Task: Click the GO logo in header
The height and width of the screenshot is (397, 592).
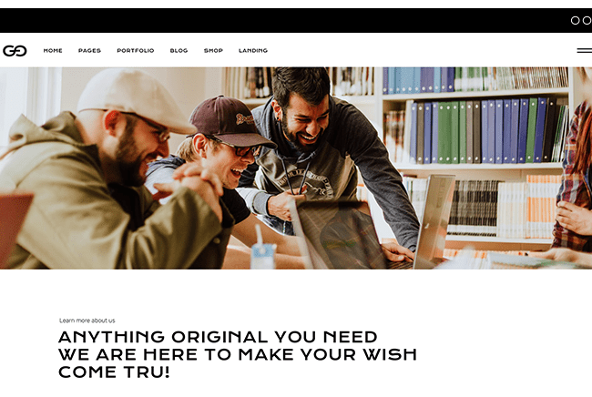Action: click(15, 51)
